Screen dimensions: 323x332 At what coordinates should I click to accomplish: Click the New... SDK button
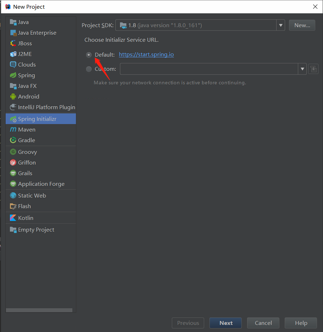302,25
